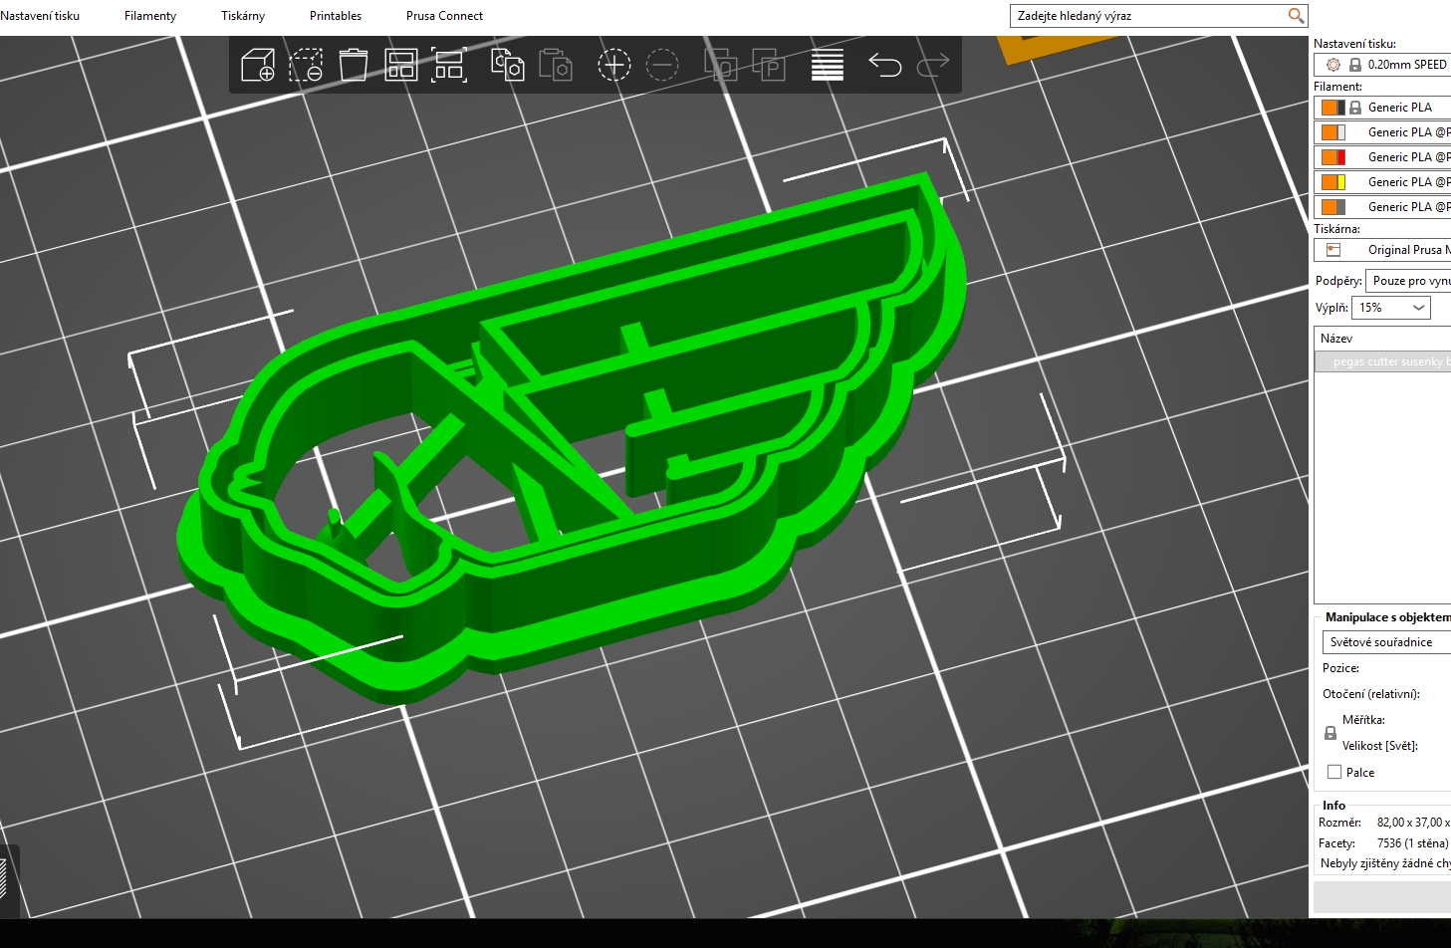Copy the selected object to clipboard
The image size is (1451, 948).
click(507, 66)
